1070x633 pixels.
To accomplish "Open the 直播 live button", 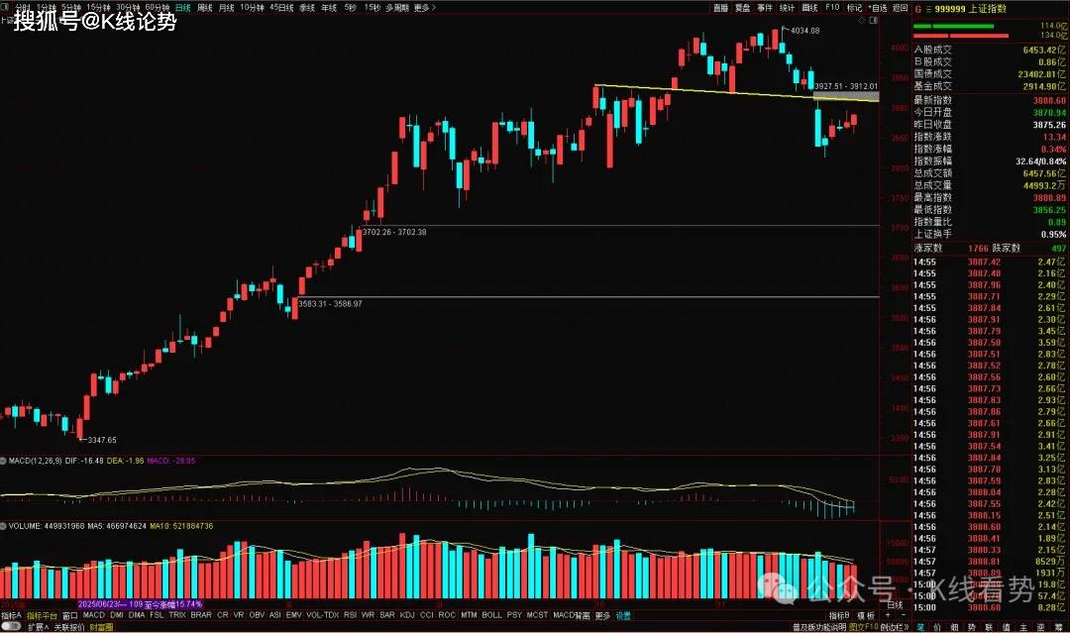I will (720, 8).
